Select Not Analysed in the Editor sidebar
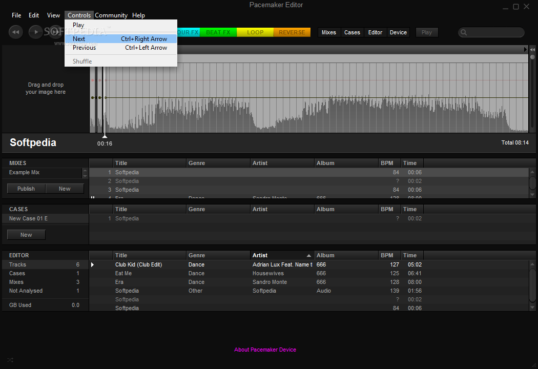The height and width of the screenshot is (369, 538). coord(45,291)
